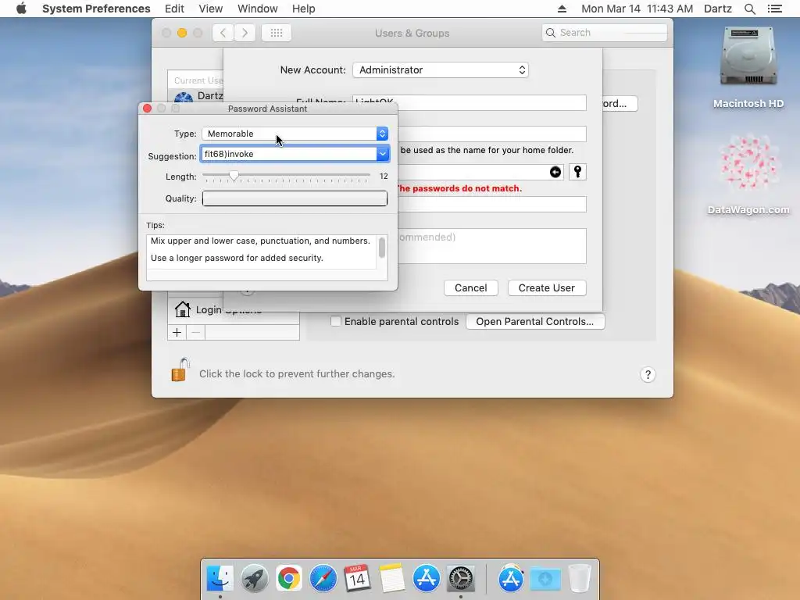This screenshot has height=600, width=800.
Task: Show all preferences grid button
Action: point(277,33)
